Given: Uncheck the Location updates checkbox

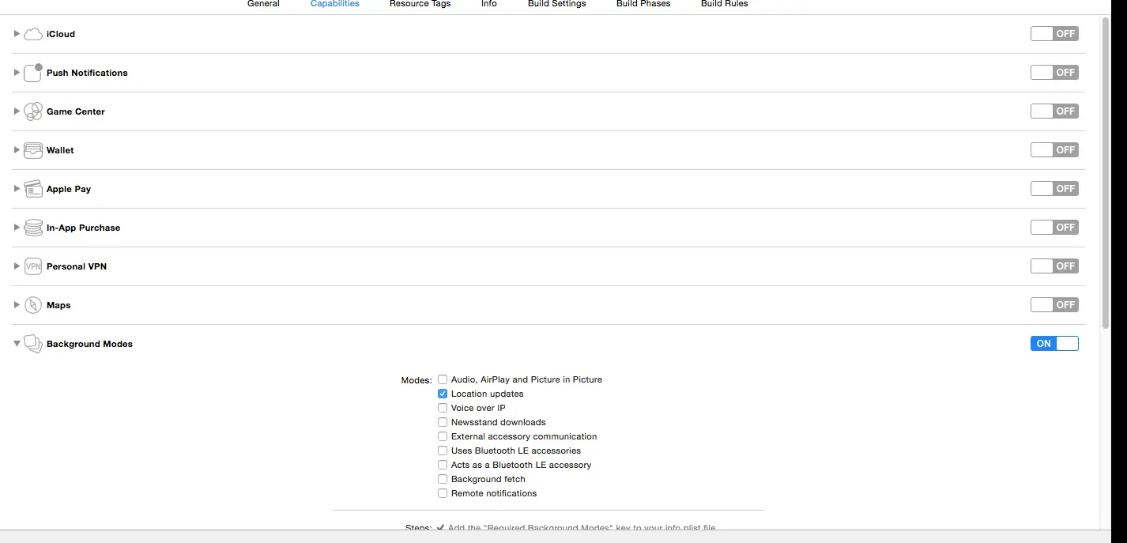Looking at the screenshot, I should [x=443, y=394].
